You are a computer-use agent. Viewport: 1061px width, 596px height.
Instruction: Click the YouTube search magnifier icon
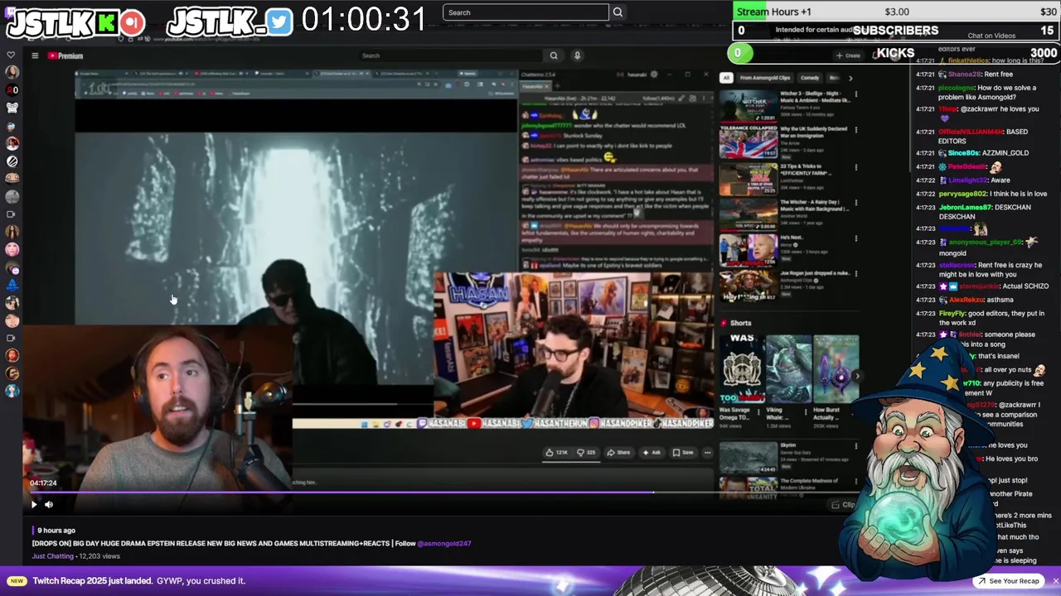pos(554,55)
